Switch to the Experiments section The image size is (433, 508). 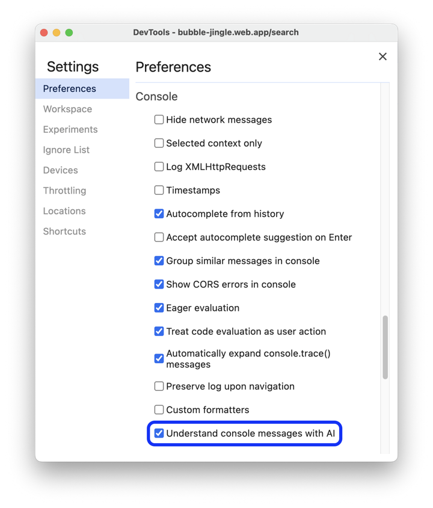(70, 129)
